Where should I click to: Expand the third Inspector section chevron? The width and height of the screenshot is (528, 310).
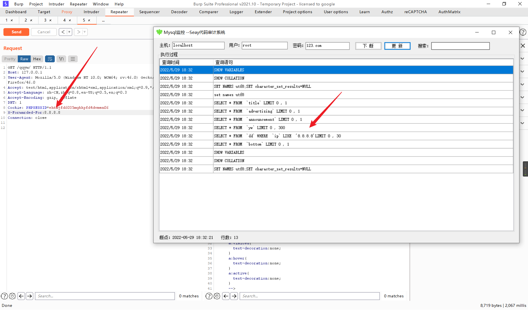(522, 84)
